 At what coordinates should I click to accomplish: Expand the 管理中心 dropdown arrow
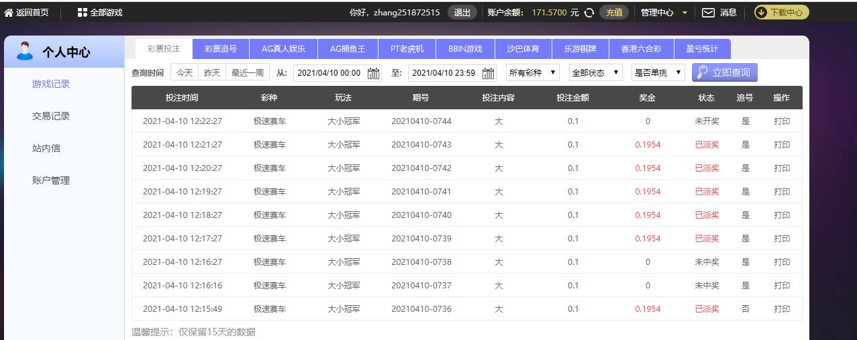click(685, 13)
